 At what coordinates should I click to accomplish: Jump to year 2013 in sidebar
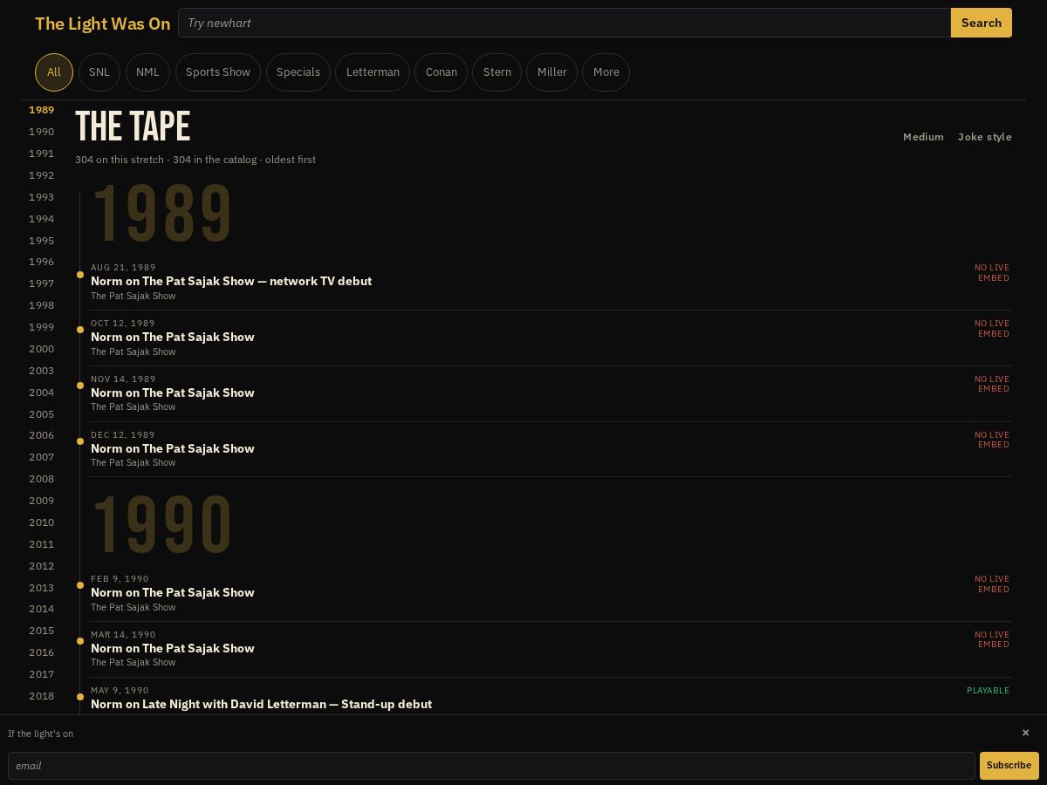click(41, 588)
